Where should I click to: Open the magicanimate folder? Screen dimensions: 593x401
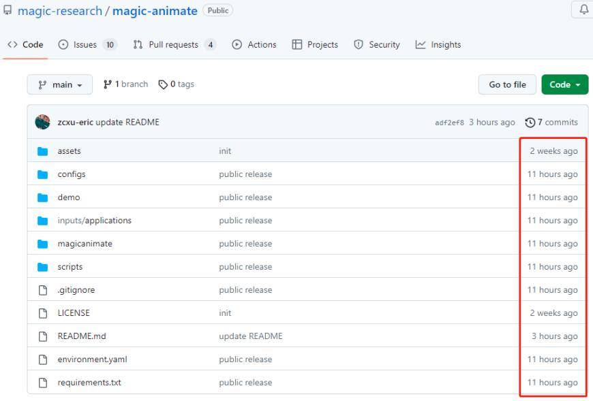[85, 244]
